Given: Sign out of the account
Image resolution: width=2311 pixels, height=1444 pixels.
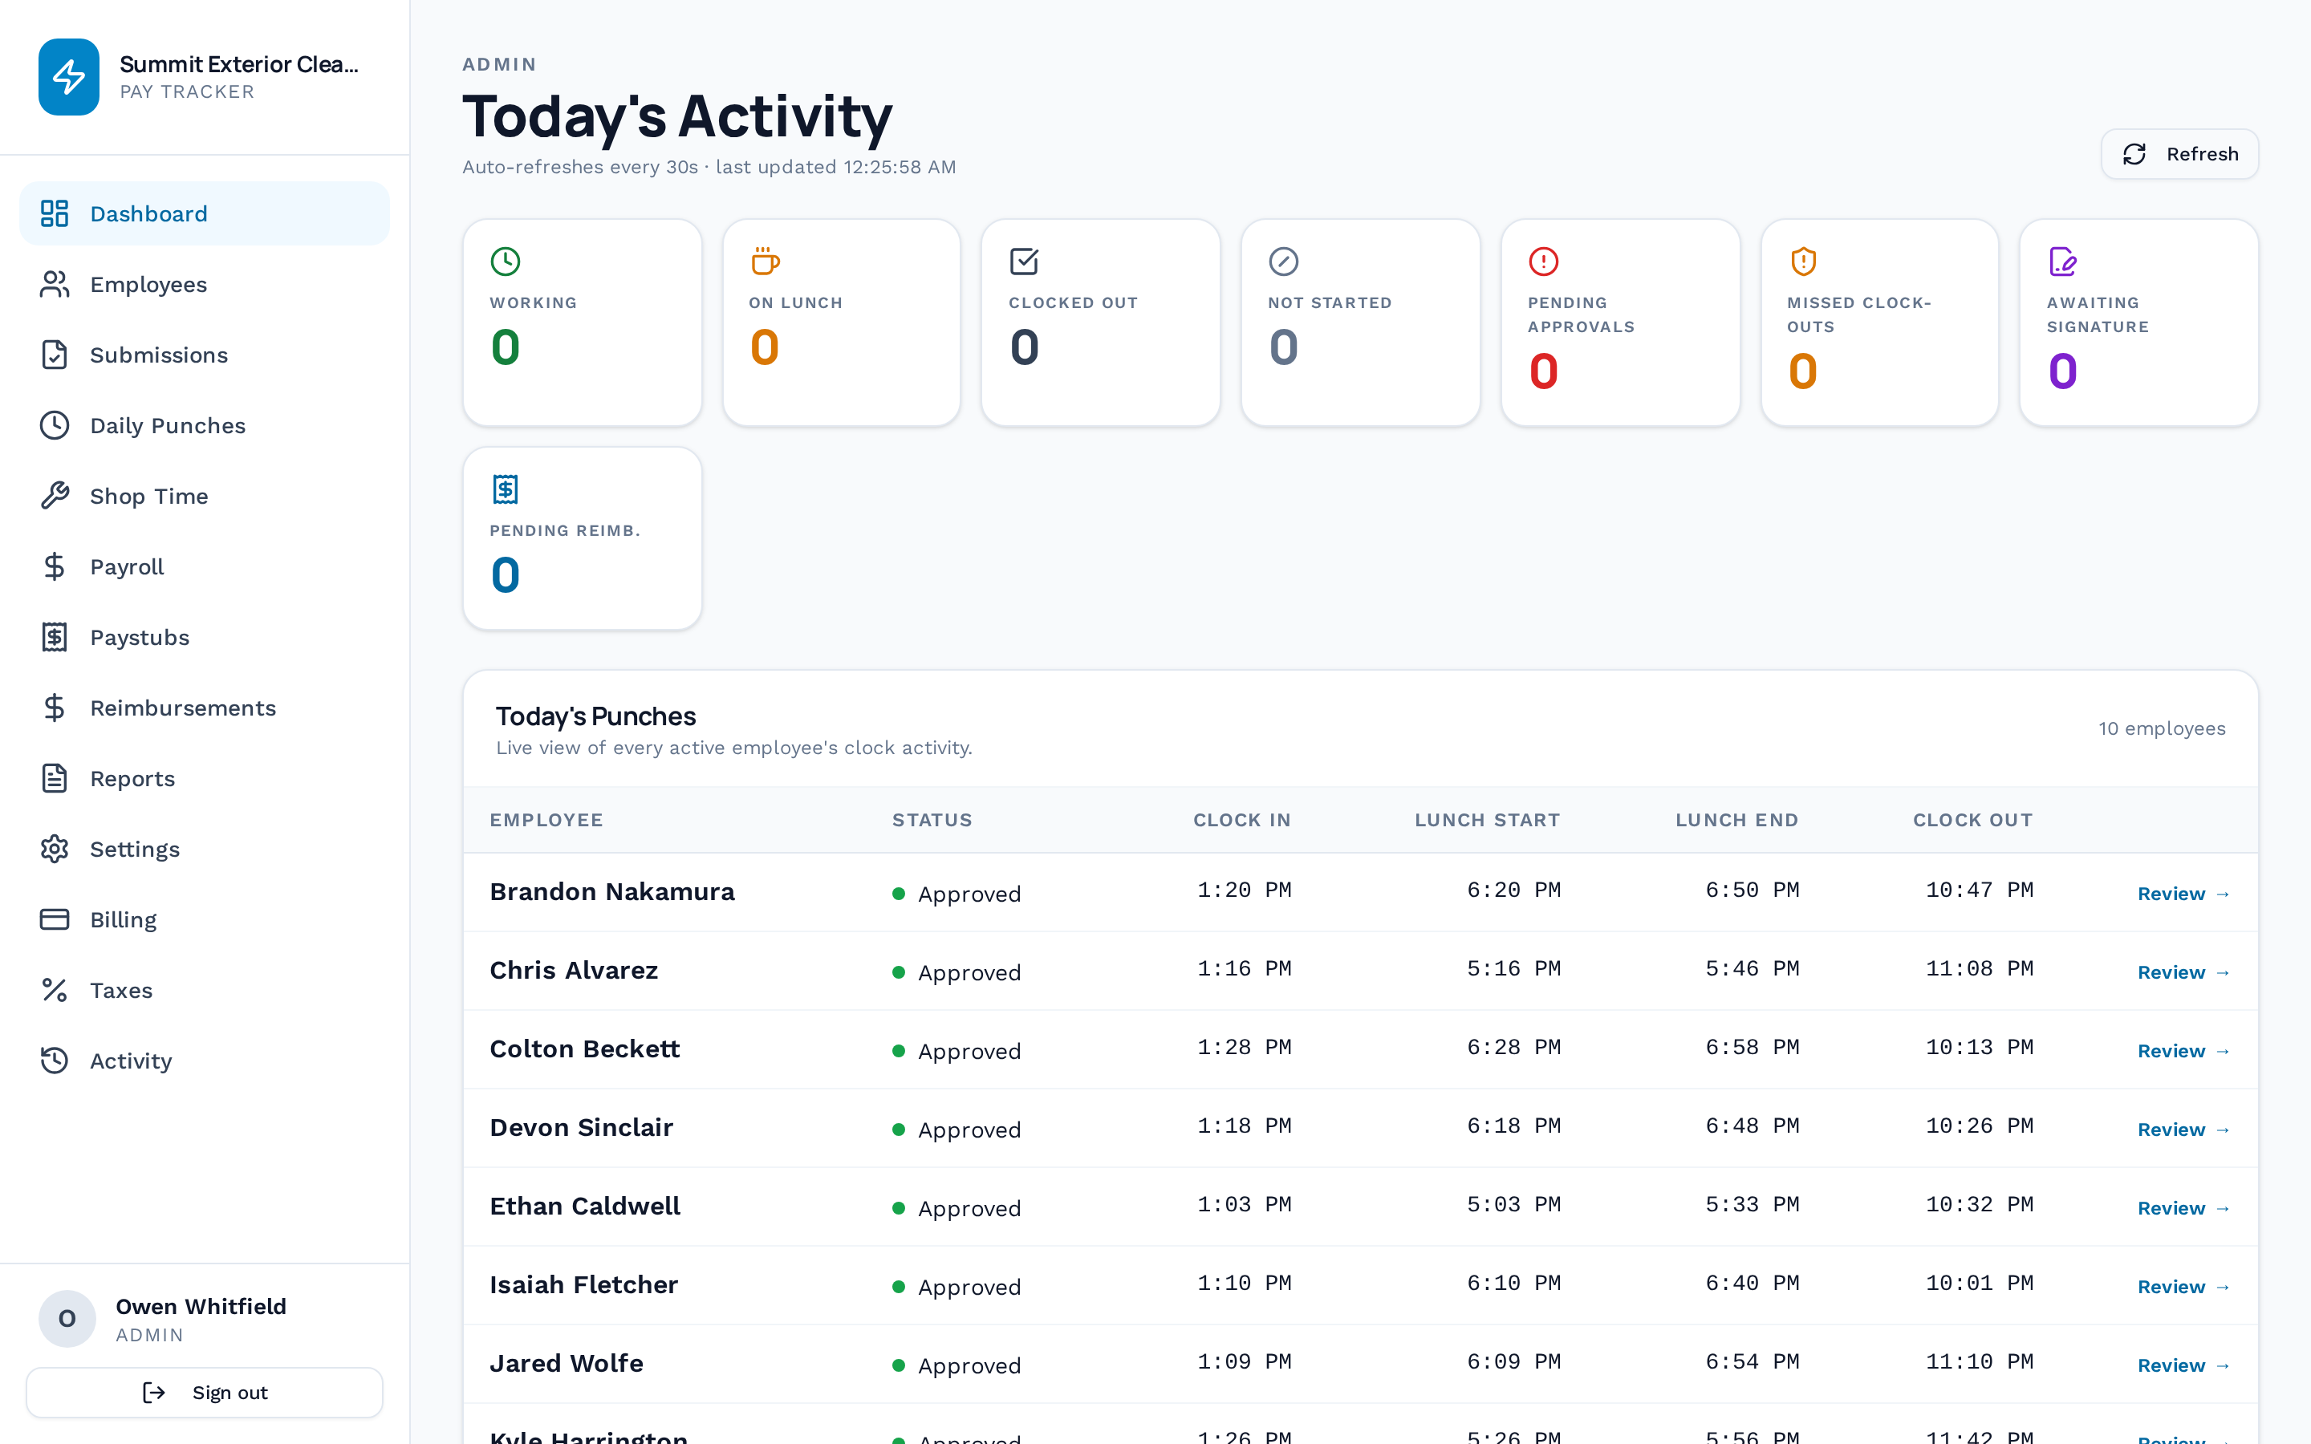Looking at the screenshot, I should pyautogui.click(x=205, y=1393).
